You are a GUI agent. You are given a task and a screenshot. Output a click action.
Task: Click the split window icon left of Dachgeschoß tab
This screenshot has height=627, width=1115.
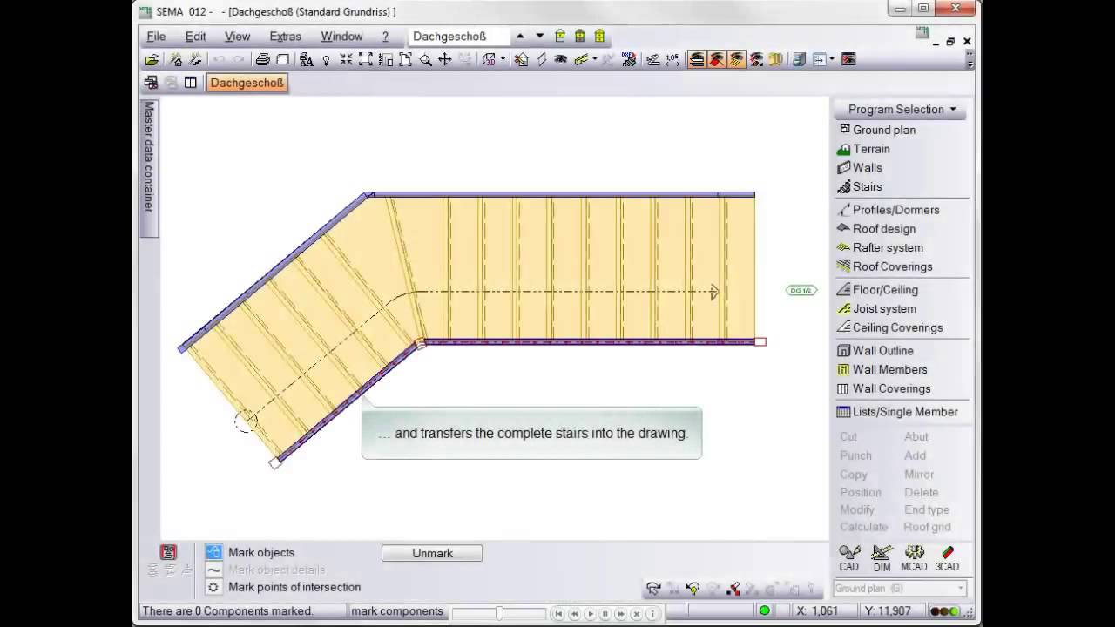(x=190, y=83)
